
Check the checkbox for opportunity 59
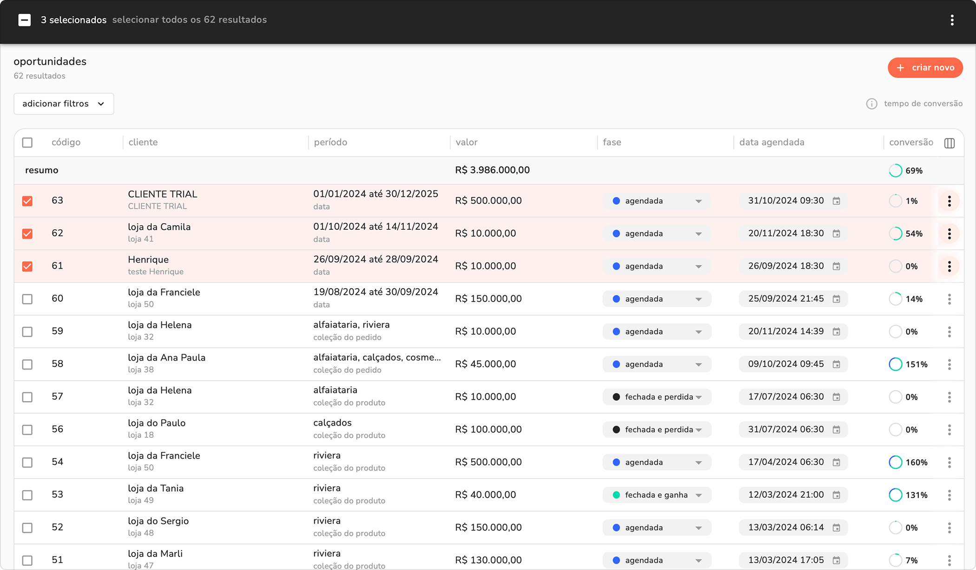click(x=27, y=331)
